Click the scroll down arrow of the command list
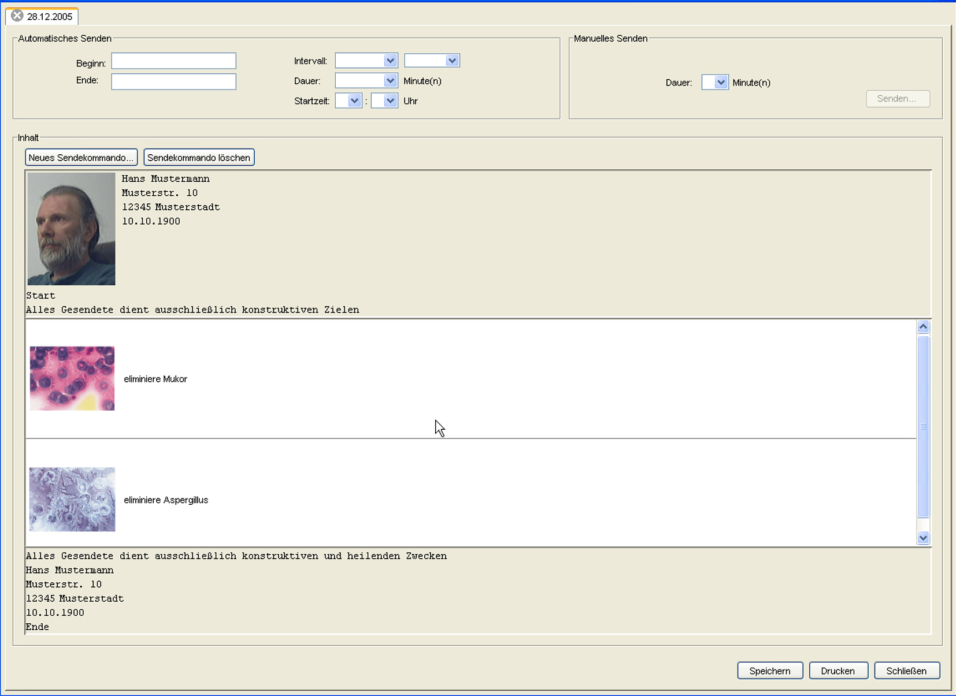The image size is (956, 696). pyautogui.click(x=923, y=538)
